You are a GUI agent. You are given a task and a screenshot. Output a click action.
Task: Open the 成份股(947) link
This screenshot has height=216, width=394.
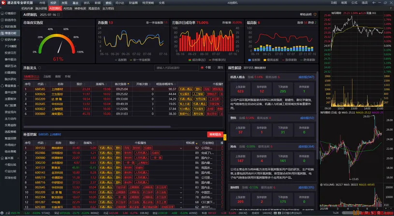[x=306, y=77]
